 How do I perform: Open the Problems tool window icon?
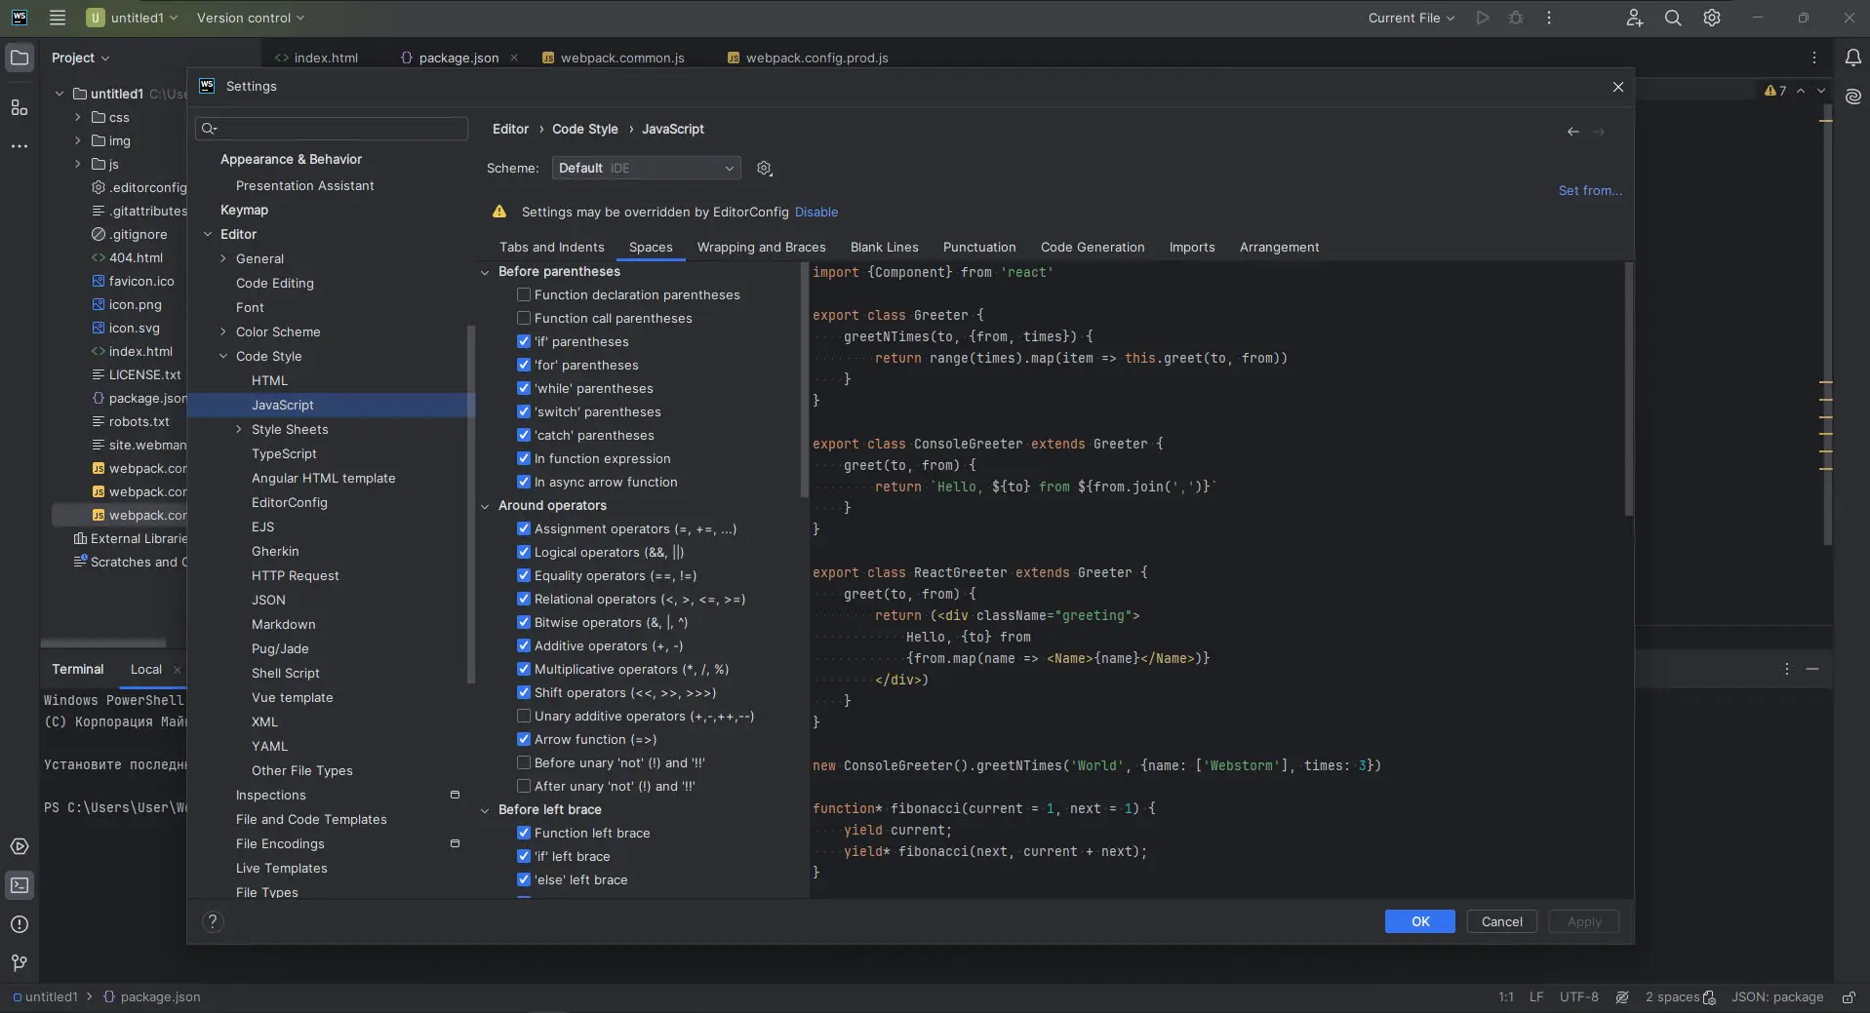(x=20, y=924)
